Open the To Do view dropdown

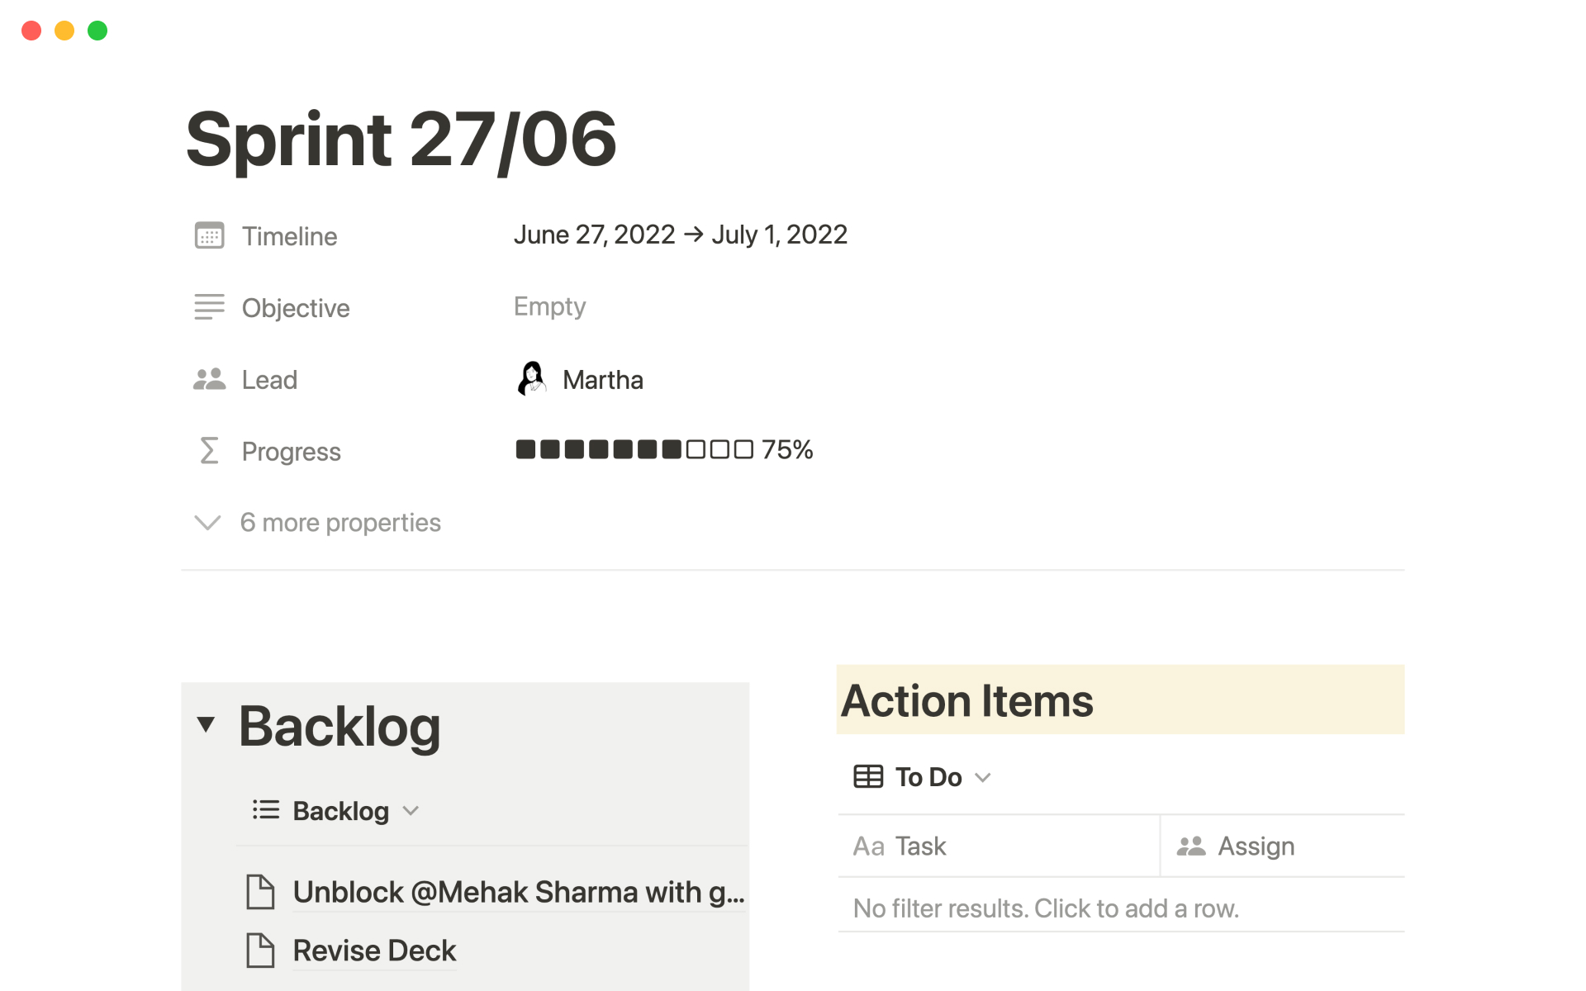[x=983, y=777]
